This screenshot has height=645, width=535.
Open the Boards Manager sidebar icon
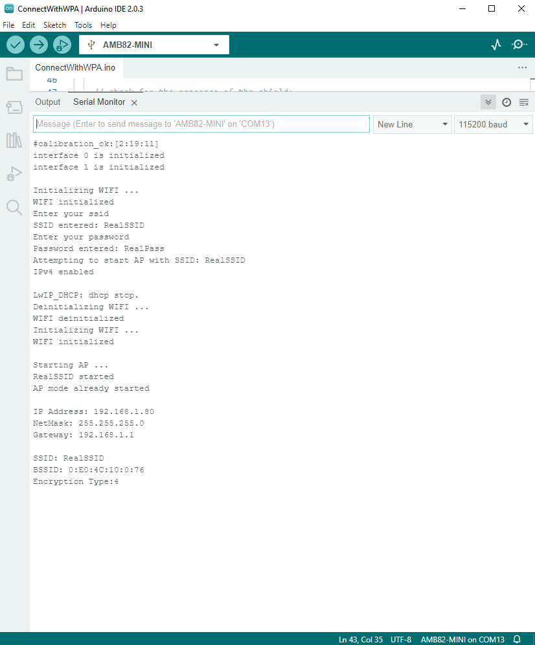click(x=14, y=107)
